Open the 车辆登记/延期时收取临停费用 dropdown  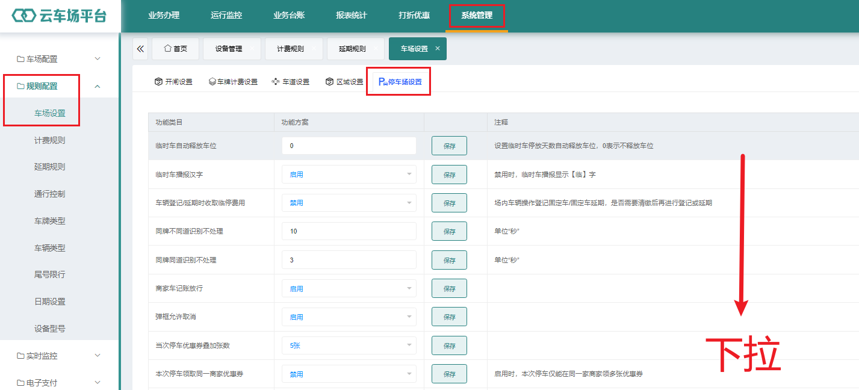(x=349, y=203)
